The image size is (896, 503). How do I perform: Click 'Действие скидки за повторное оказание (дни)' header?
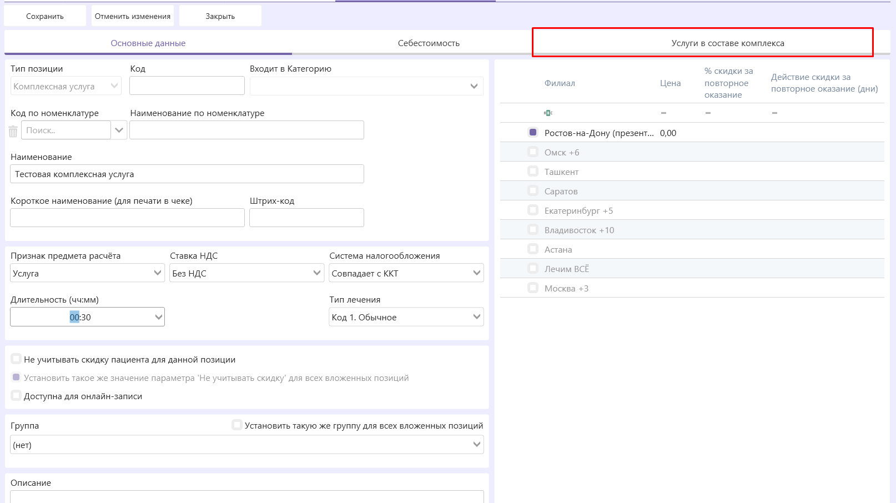pos(824,83)
